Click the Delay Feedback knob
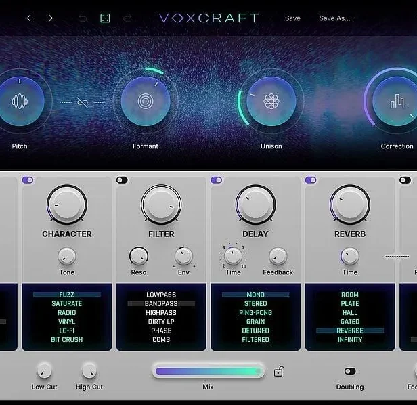Viewport: 417px width, 405px height. tap(278, 256)
